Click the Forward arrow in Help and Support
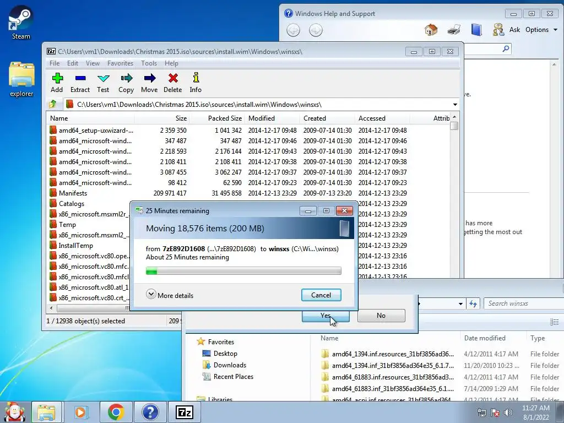Screen dimensions: 564x423 pyautogui.click(x=316, y=30)
